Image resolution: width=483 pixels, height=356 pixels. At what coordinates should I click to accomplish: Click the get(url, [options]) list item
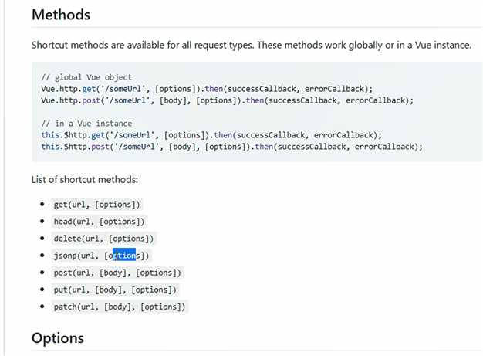(96, 205)
